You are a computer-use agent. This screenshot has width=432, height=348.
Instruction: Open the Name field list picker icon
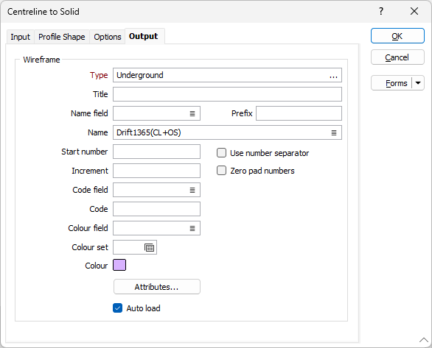click(x=192, y=113)
